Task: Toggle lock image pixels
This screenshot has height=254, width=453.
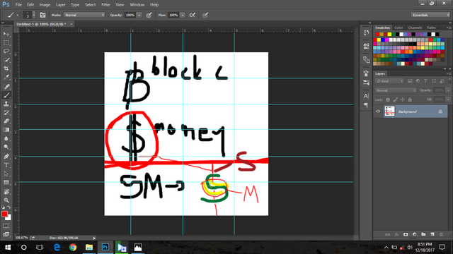Action: (395, 99)
